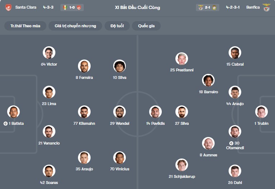Click the captain badge beside Batista
Image resolution: width=275 pixels, height=189 pixels.
[x=5, y=123]
